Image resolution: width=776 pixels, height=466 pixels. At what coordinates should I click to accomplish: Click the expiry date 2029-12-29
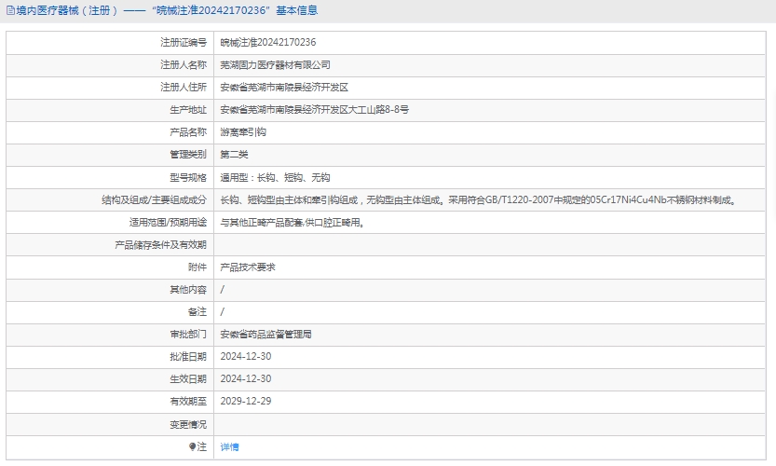245,402
